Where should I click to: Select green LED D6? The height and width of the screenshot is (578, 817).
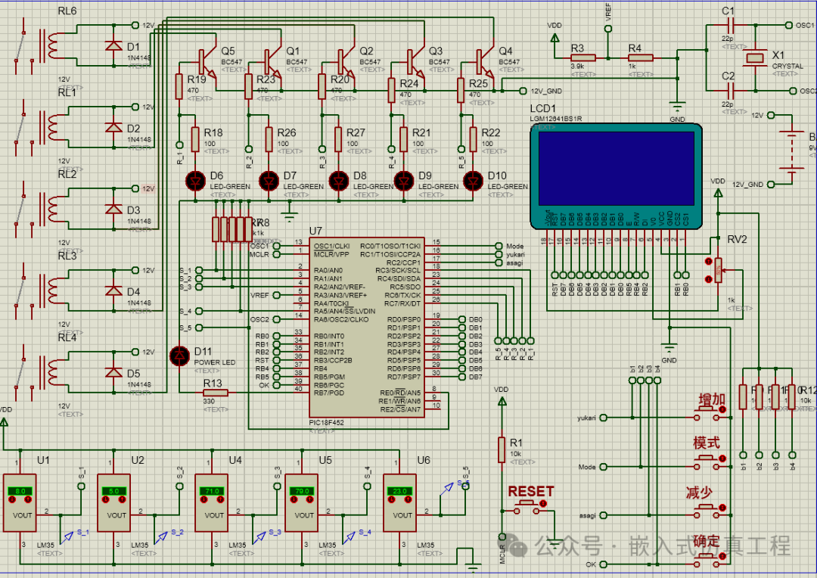pyautogui.click(x=196, y=181)
